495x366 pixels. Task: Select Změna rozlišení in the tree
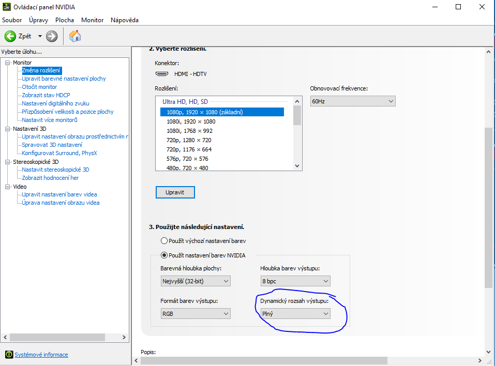41,70
